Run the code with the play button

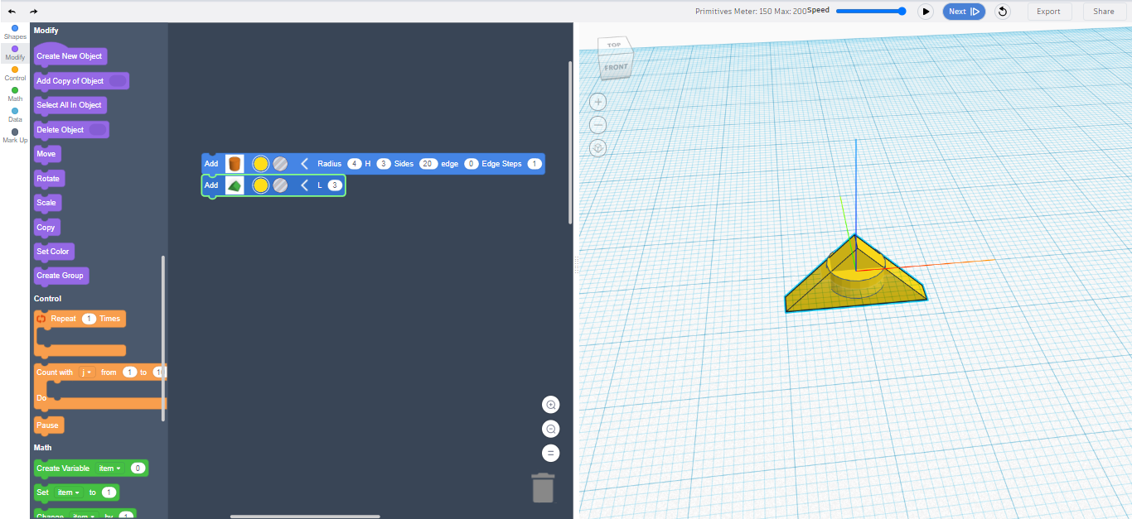[x=926, y=12]
